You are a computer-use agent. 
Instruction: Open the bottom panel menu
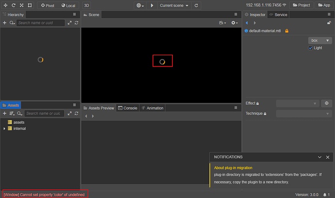click(235, 108)
